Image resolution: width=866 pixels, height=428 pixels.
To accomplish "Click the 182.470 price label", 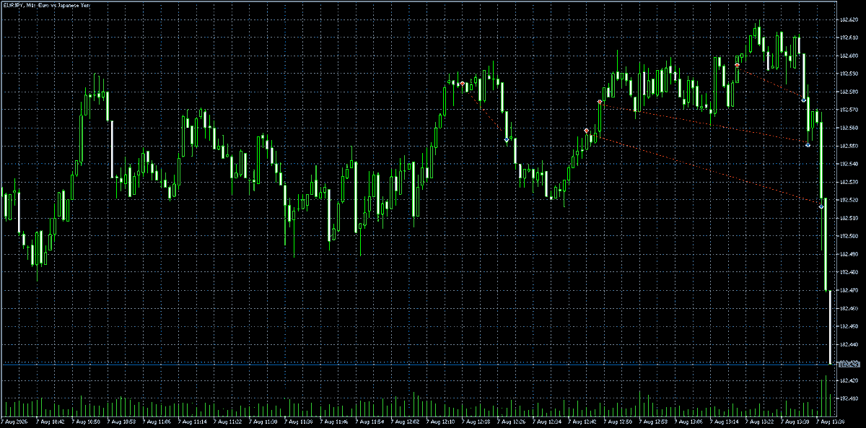I will (x=848, y=290).
